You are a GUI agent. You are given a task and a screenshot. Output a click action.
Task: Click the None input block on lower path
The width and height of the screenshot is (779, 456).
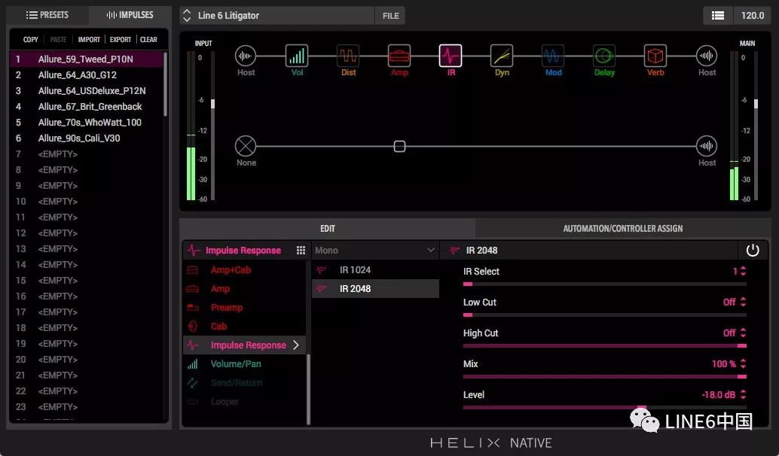tap(246, 147)
